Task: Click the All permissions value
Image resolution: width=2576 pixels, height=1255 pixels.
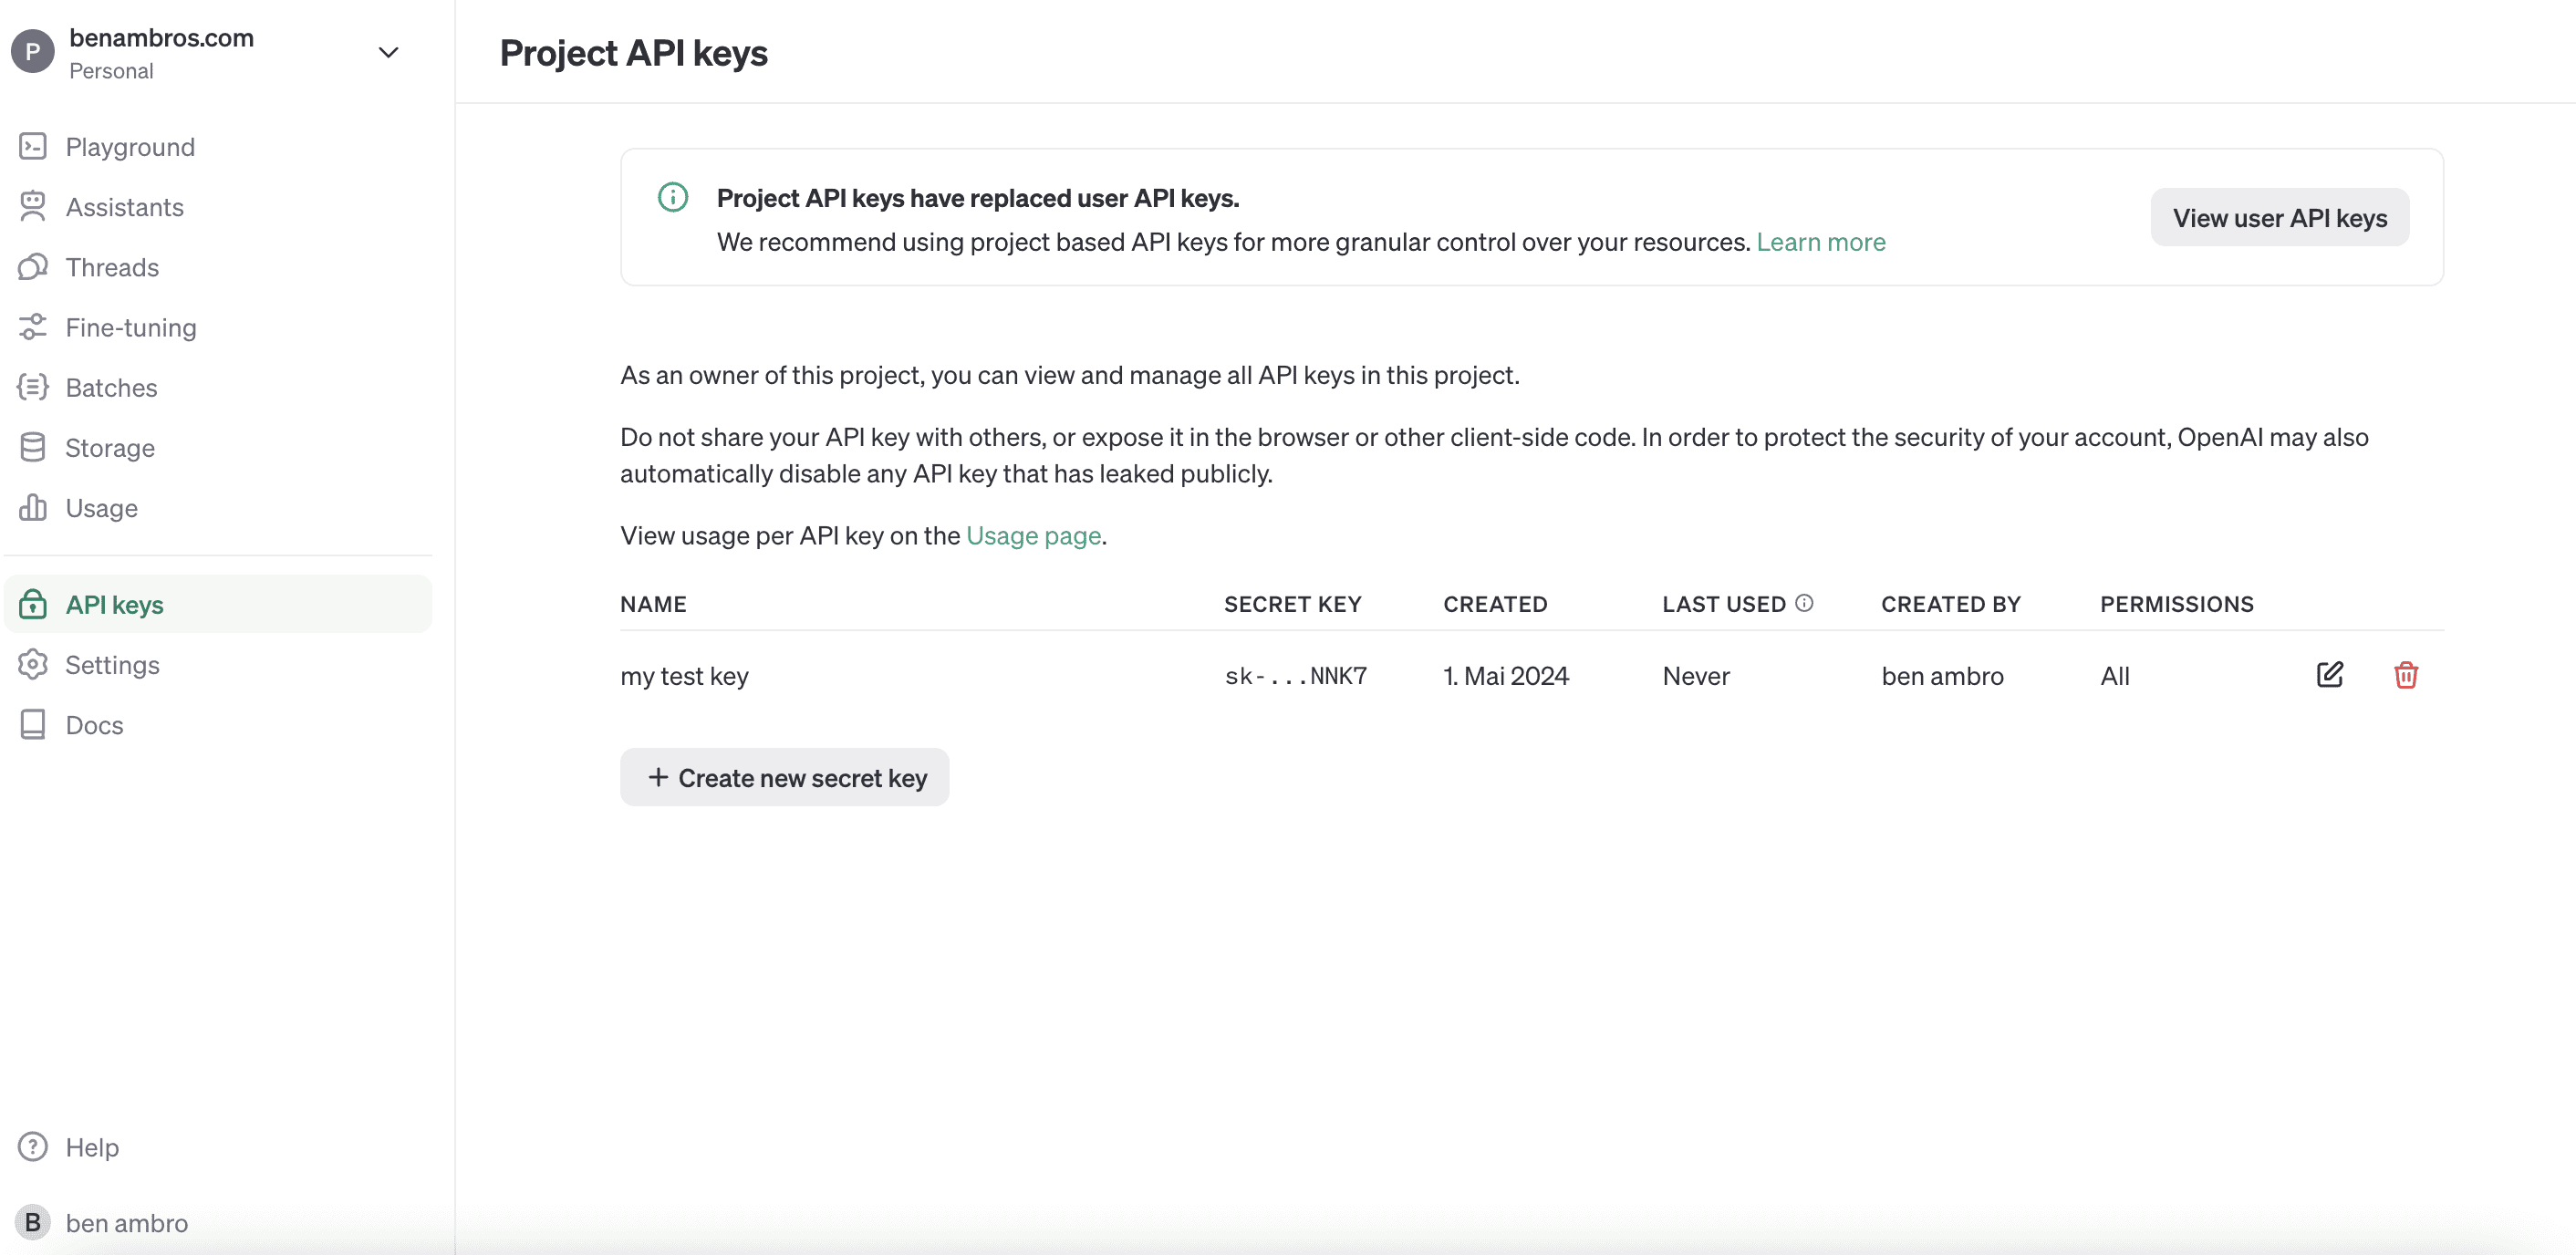Action: (2115, 675)
